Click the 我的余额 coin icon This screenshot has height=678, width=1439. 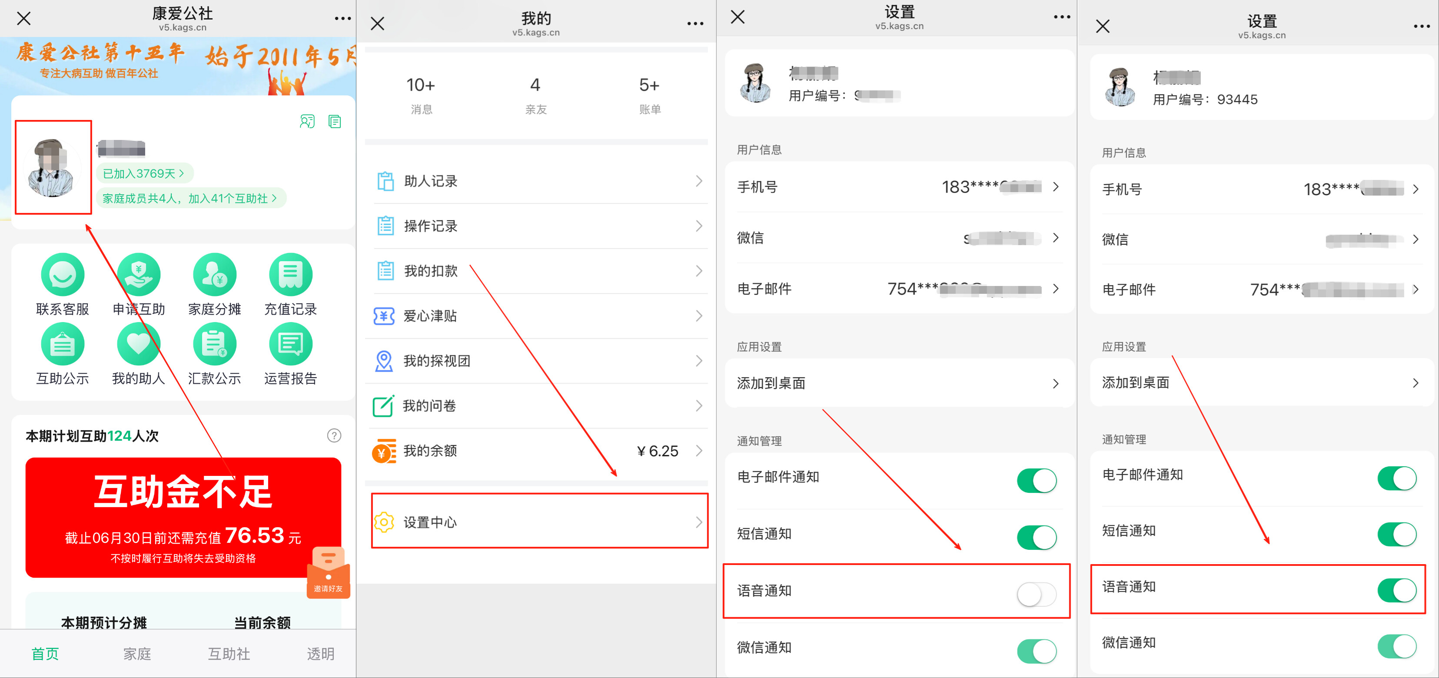click(x=384, y=451)
